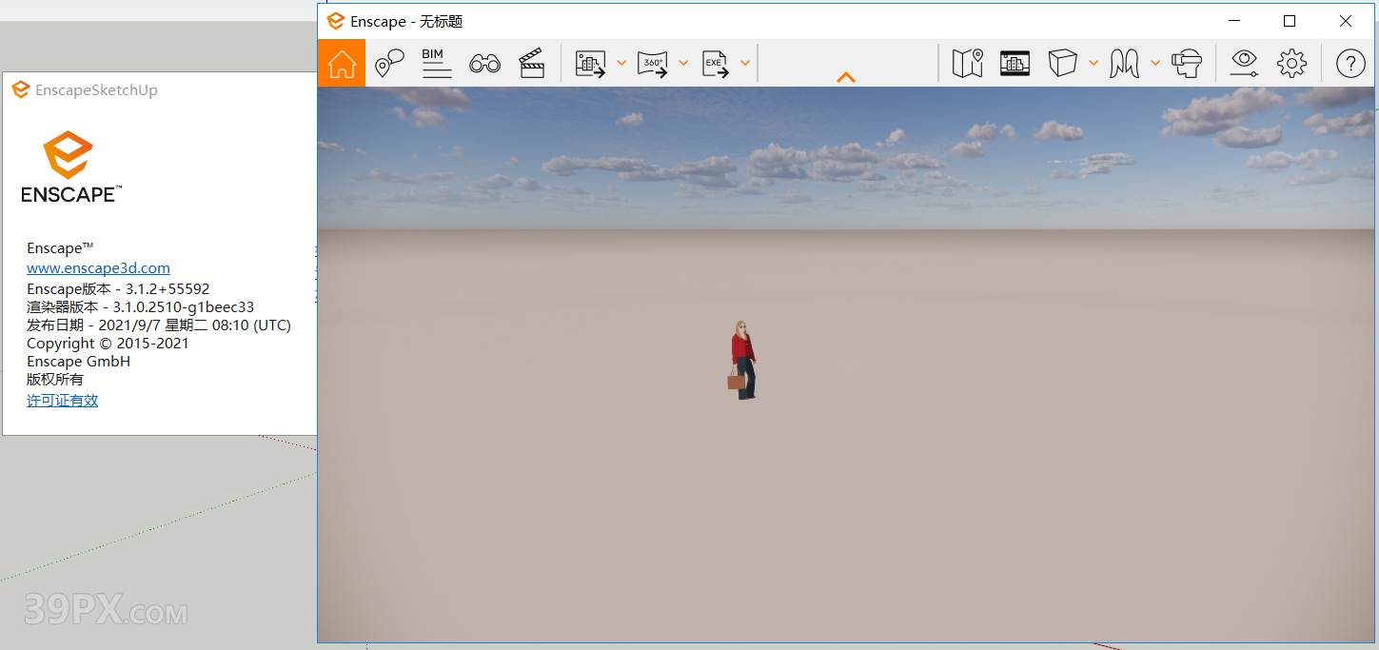Toggle fly mode with the wings icon
The height and width of the screenshot is (650, 1379).
pyautogui.click(x=1125, y=63)
